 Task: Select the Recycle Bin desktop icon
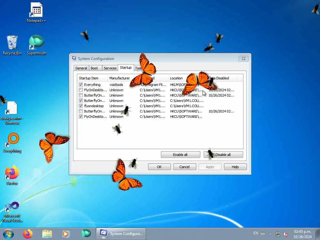(12, 45)
